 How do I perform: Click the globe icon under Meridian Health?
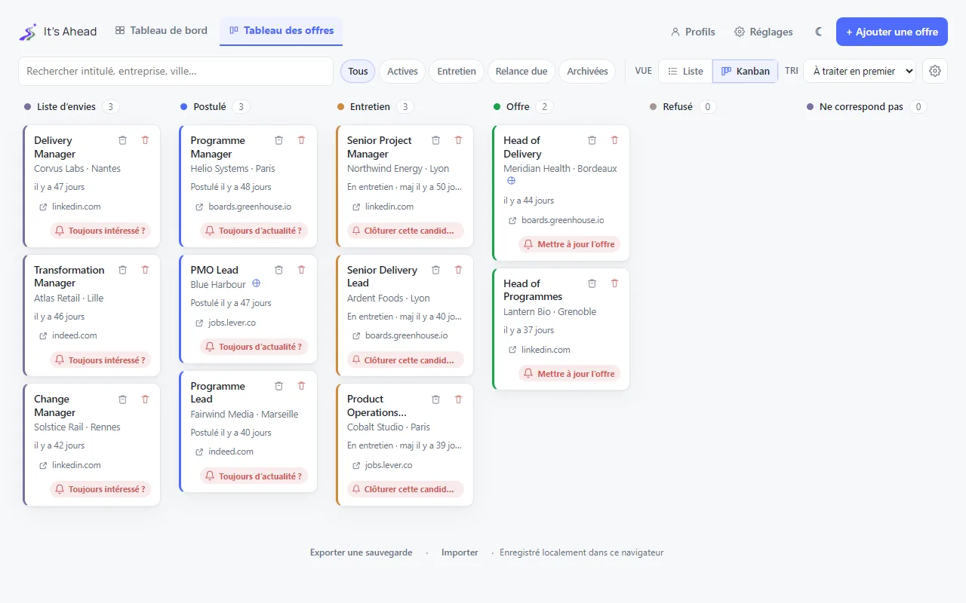[x=511, y=181]
